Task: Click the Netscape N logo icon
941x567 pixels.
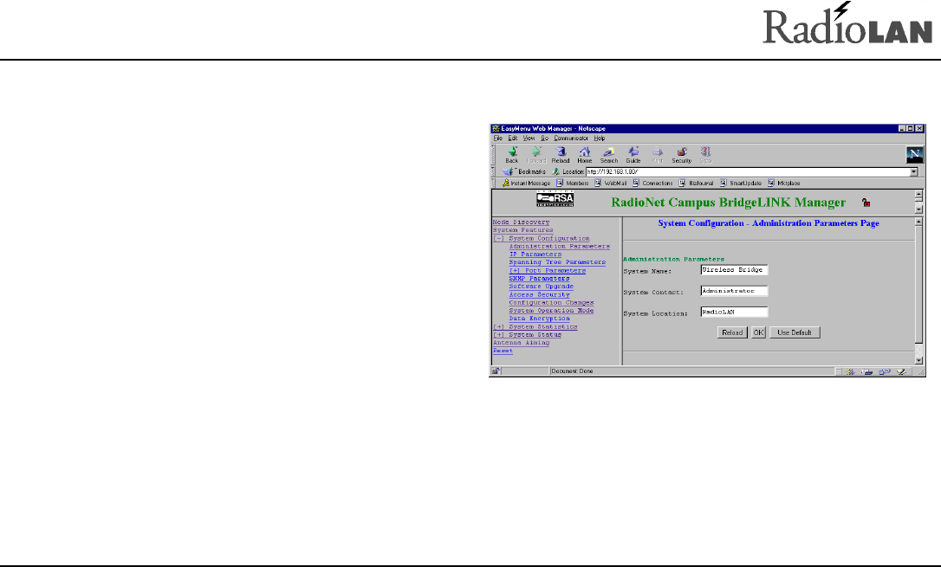Action: coord(915,155)
